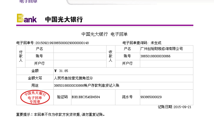Click payee account 38650188000030866

click(x=155, y=56)
